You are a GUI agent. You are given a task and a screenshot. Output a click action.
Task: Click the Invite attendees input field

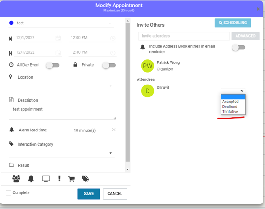184,36
